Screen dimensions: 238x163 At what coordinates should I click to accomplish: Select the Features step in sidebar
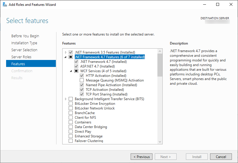(31, 63)
